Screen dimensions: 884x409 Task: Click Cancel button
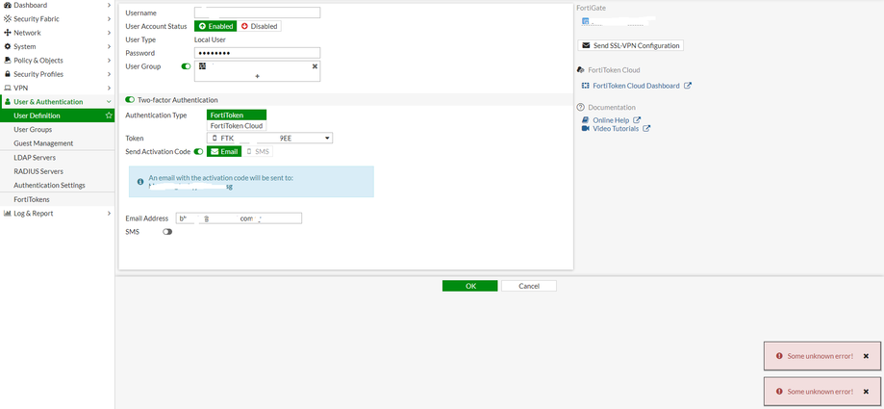(x=529, y=286)
